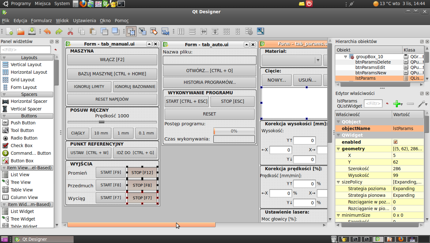Lay out vertically in splitter
Image resolution: width=430 pixels, height=243 pixels.
[x=215, y=31]
